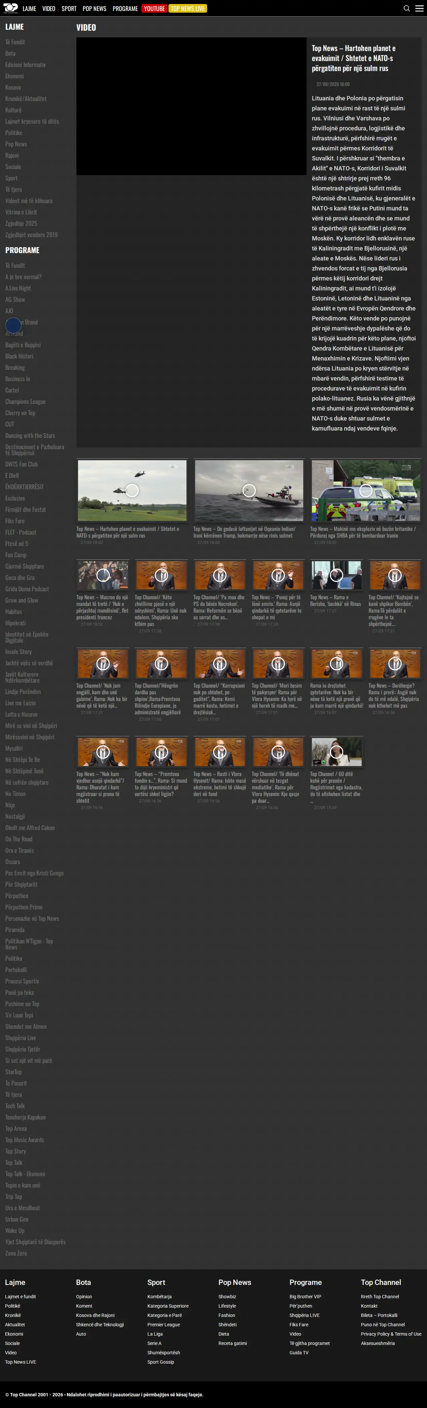Open the Premier League footer link
Viewport: 427px width, 1408px height.
(163, 1324)
